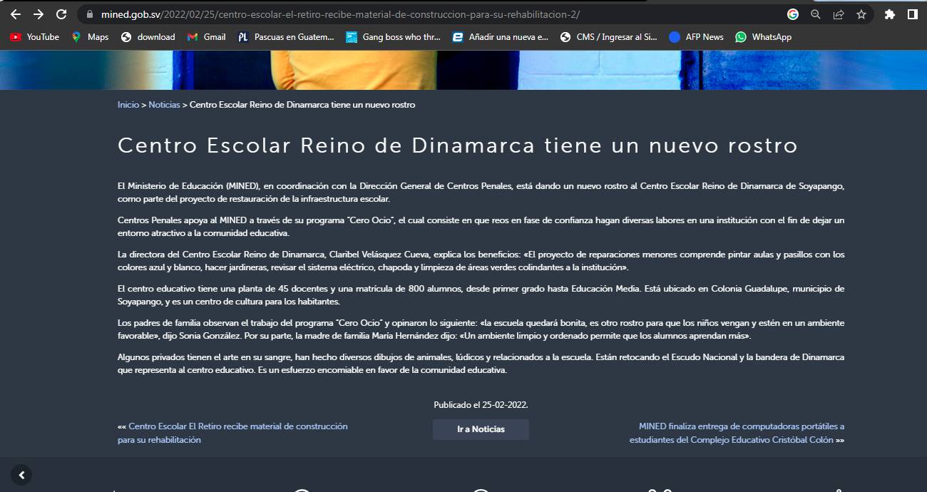927x492 pixels.
Task: Click the Ir a Noticias button
Action: point(481,429)
